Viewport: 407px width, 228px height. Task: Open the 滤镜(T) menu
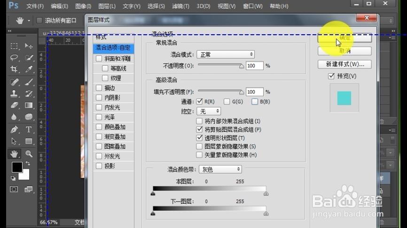[x=180, y=6]
